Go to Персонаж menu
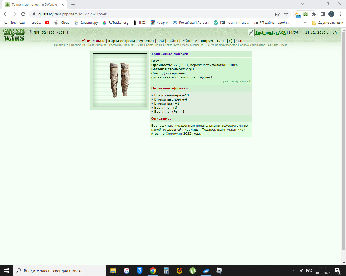This screenshot has height=276, width=346. coord(95,41)
